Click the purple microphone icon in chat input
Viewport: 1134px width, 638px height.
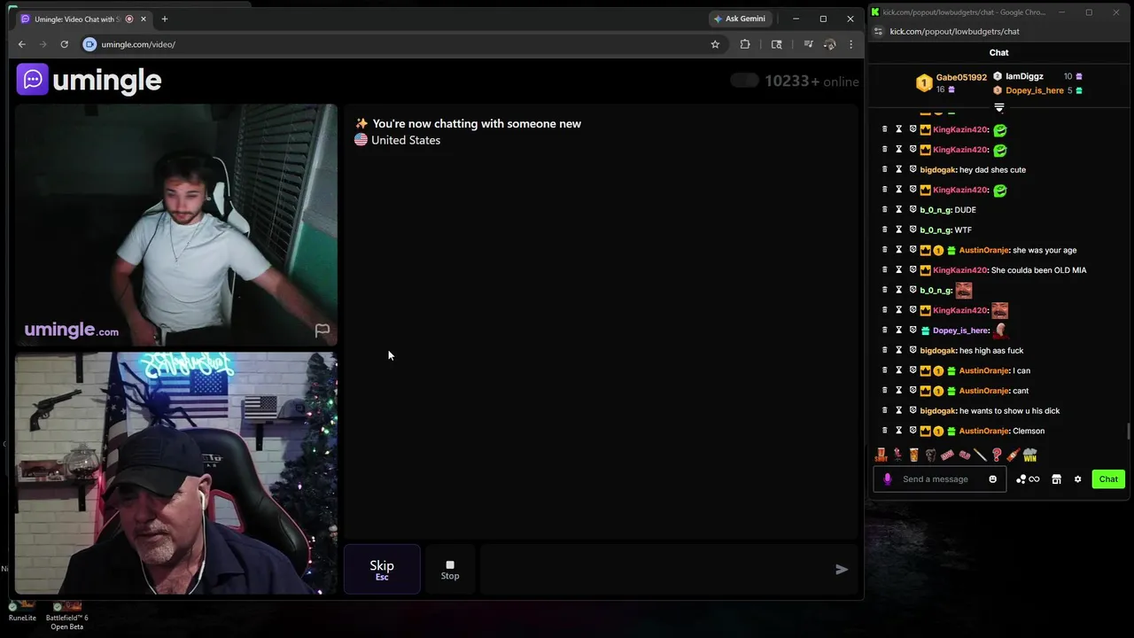888,479
